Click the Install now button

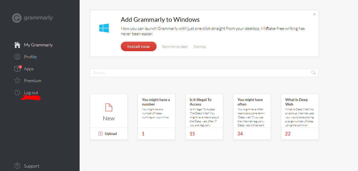coord(139,46)
